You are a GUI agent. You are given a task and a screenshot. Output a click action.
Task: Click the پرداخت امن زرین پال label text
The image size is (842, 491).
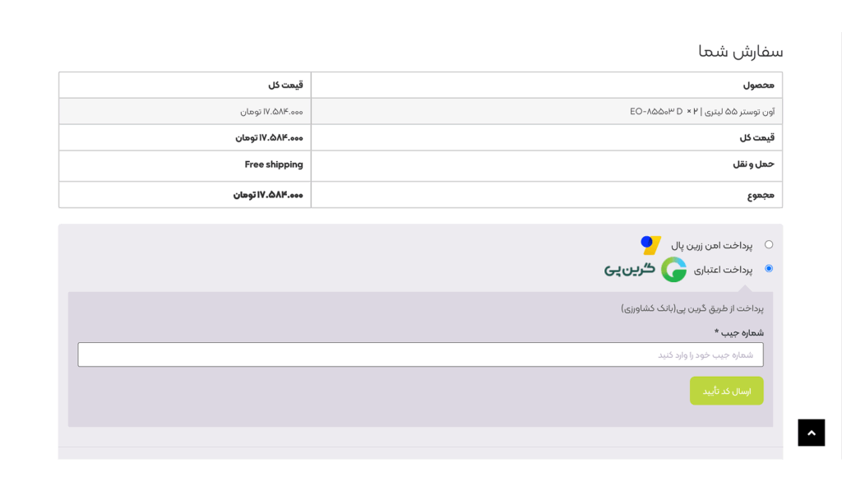[711, 245]
